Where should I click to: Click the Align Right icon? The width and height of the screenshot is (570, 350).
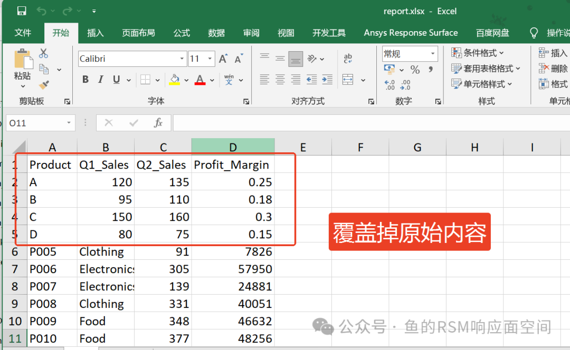pyautogui.click(x=296, y=80)
